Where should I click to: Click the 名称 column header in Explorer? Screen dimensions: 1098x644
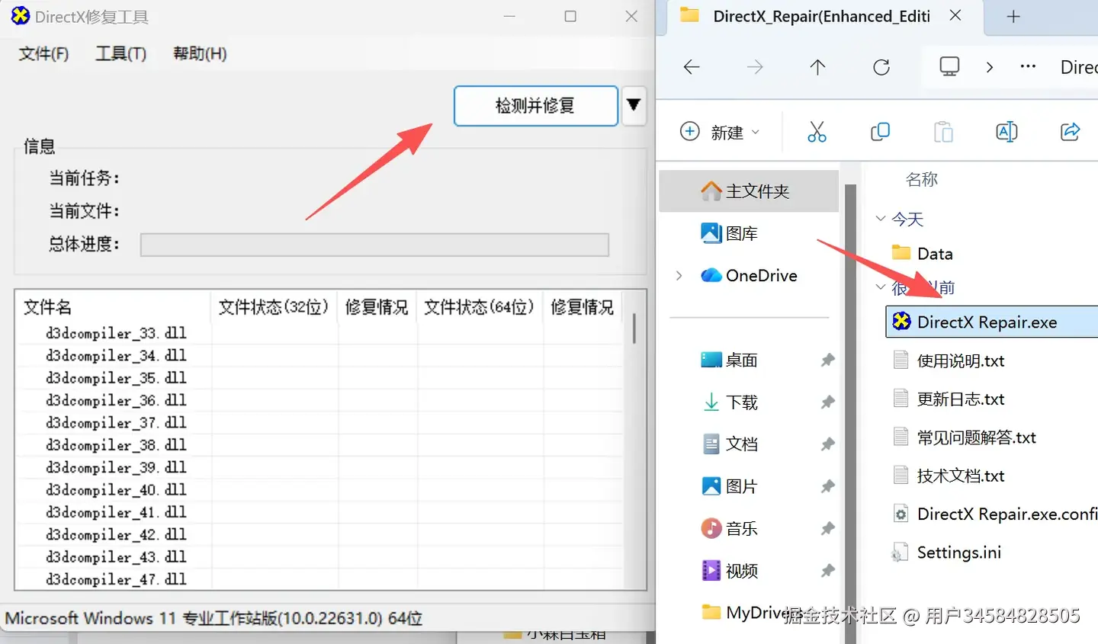[921, 179]
